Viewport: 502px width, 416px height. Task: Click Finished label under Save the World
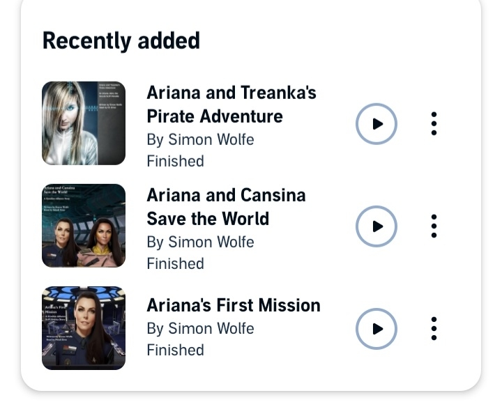point(175,263)
